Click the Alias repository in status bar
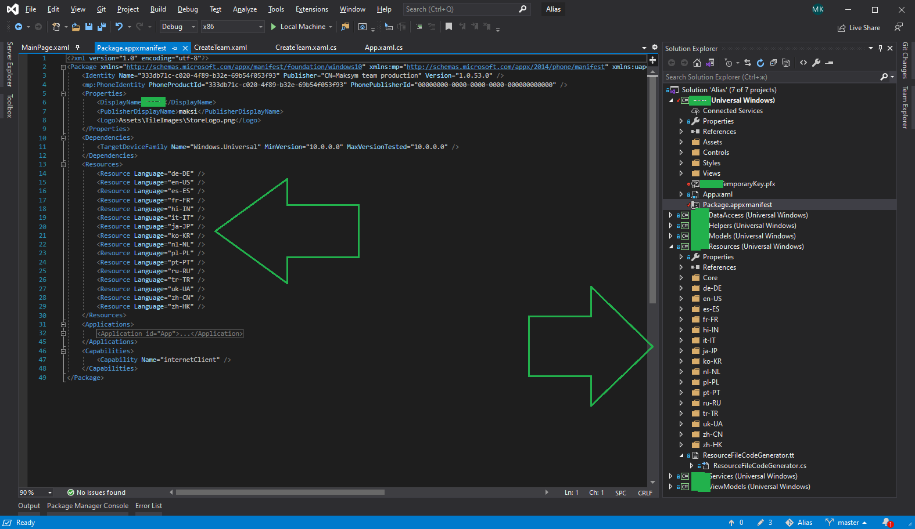This screenshot has width=915, height=529. click(799, 523)
